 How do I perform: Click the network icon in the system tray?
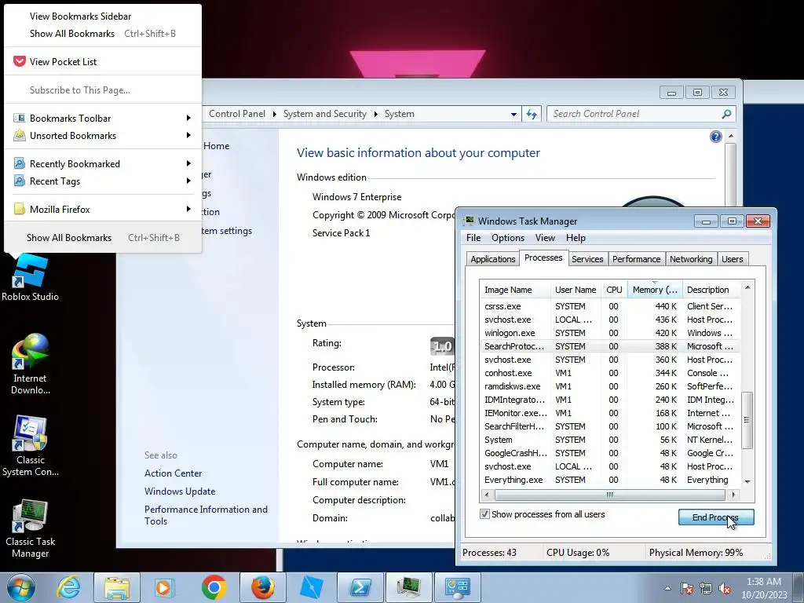pos(706,588)
